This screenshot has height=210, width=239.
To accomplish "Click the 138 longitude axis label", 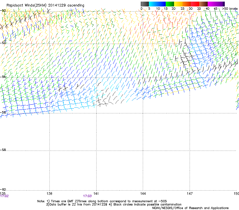I will (49, 194).
